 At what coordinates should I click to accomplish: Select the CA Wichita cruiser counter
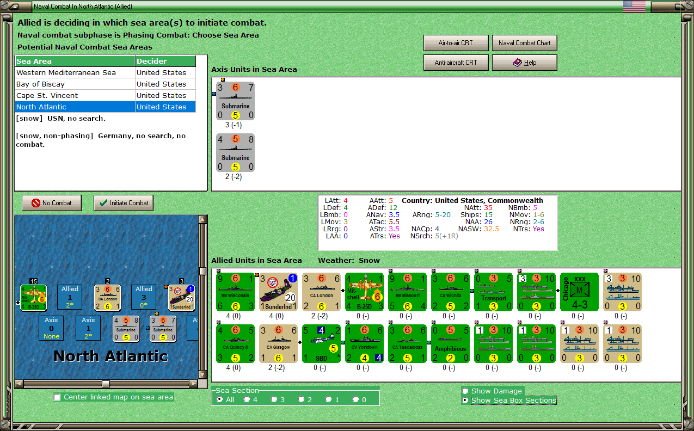point(450,292)
